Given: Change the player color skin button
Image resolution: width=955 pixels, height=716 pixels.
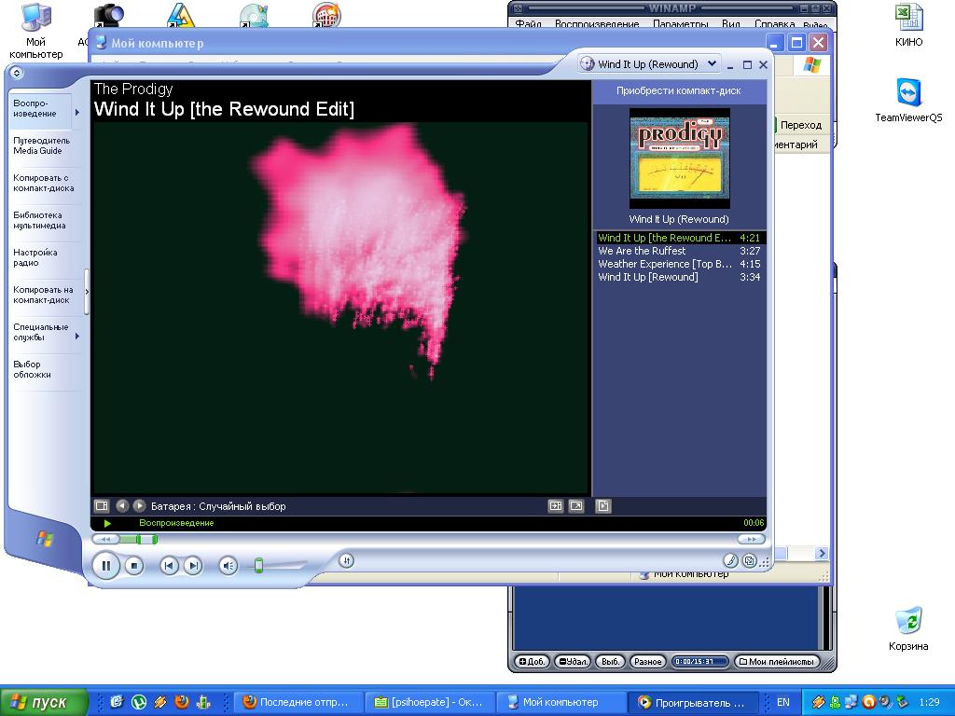Looking at the screenshot, I should (x=730, y=560).
